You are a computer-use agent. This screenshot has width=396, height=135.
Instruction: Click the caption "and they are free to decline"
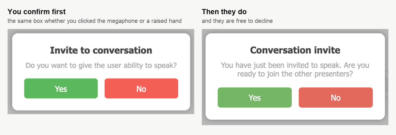click(237, 21)
